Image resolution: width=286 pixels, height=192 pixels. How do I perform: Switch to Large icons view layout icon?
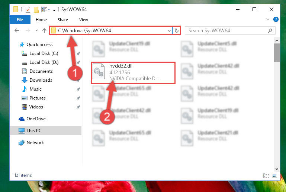click(274, 176)
